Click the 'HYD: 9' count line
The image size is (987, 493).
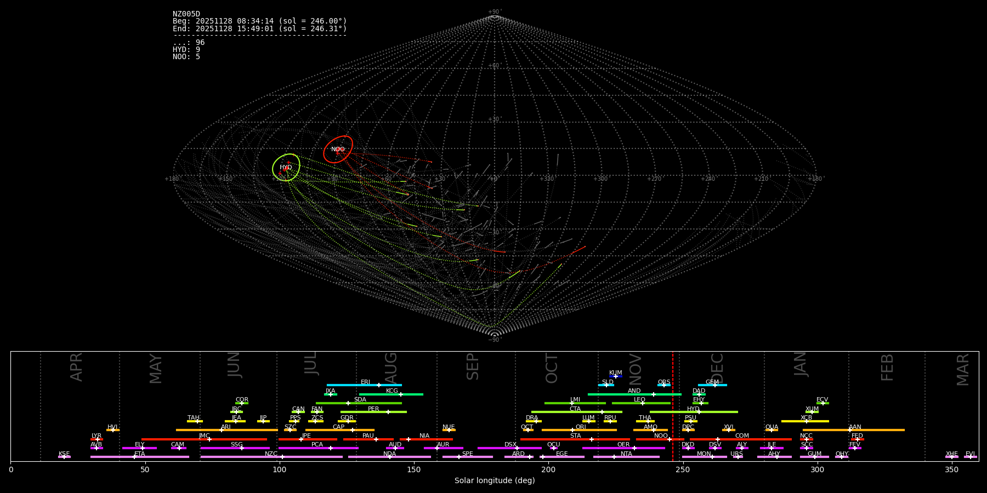(186, 50)
